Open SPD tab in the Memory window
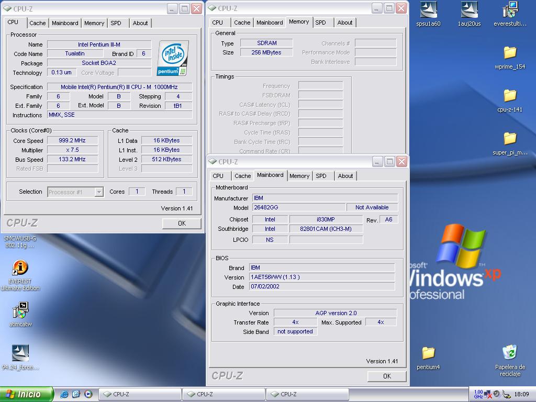Screen dimensions: 536x402 click(321, 22)
